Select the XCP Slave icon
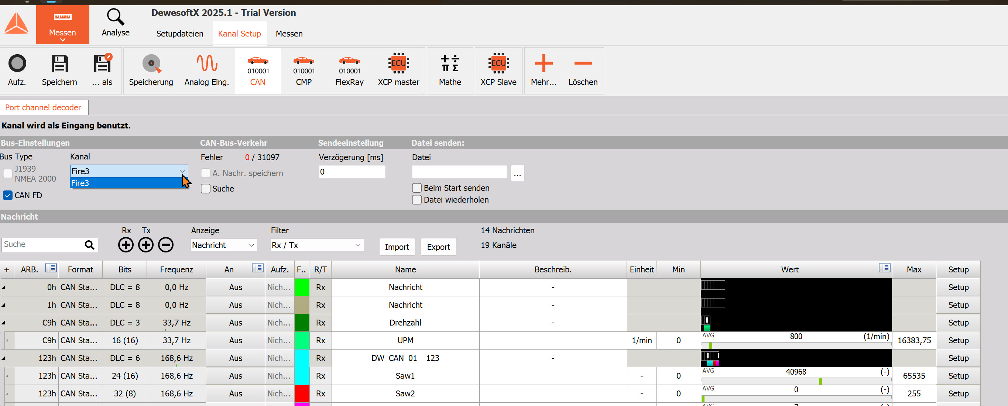1008x406 pixels. coord(498,70)
